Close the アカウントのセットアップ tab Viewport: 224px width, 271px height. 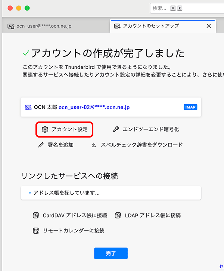tap(209, 26)
